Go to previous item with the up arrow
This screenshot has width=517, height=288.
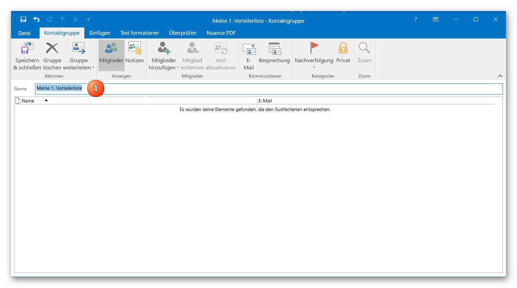(x=62, y=19)
